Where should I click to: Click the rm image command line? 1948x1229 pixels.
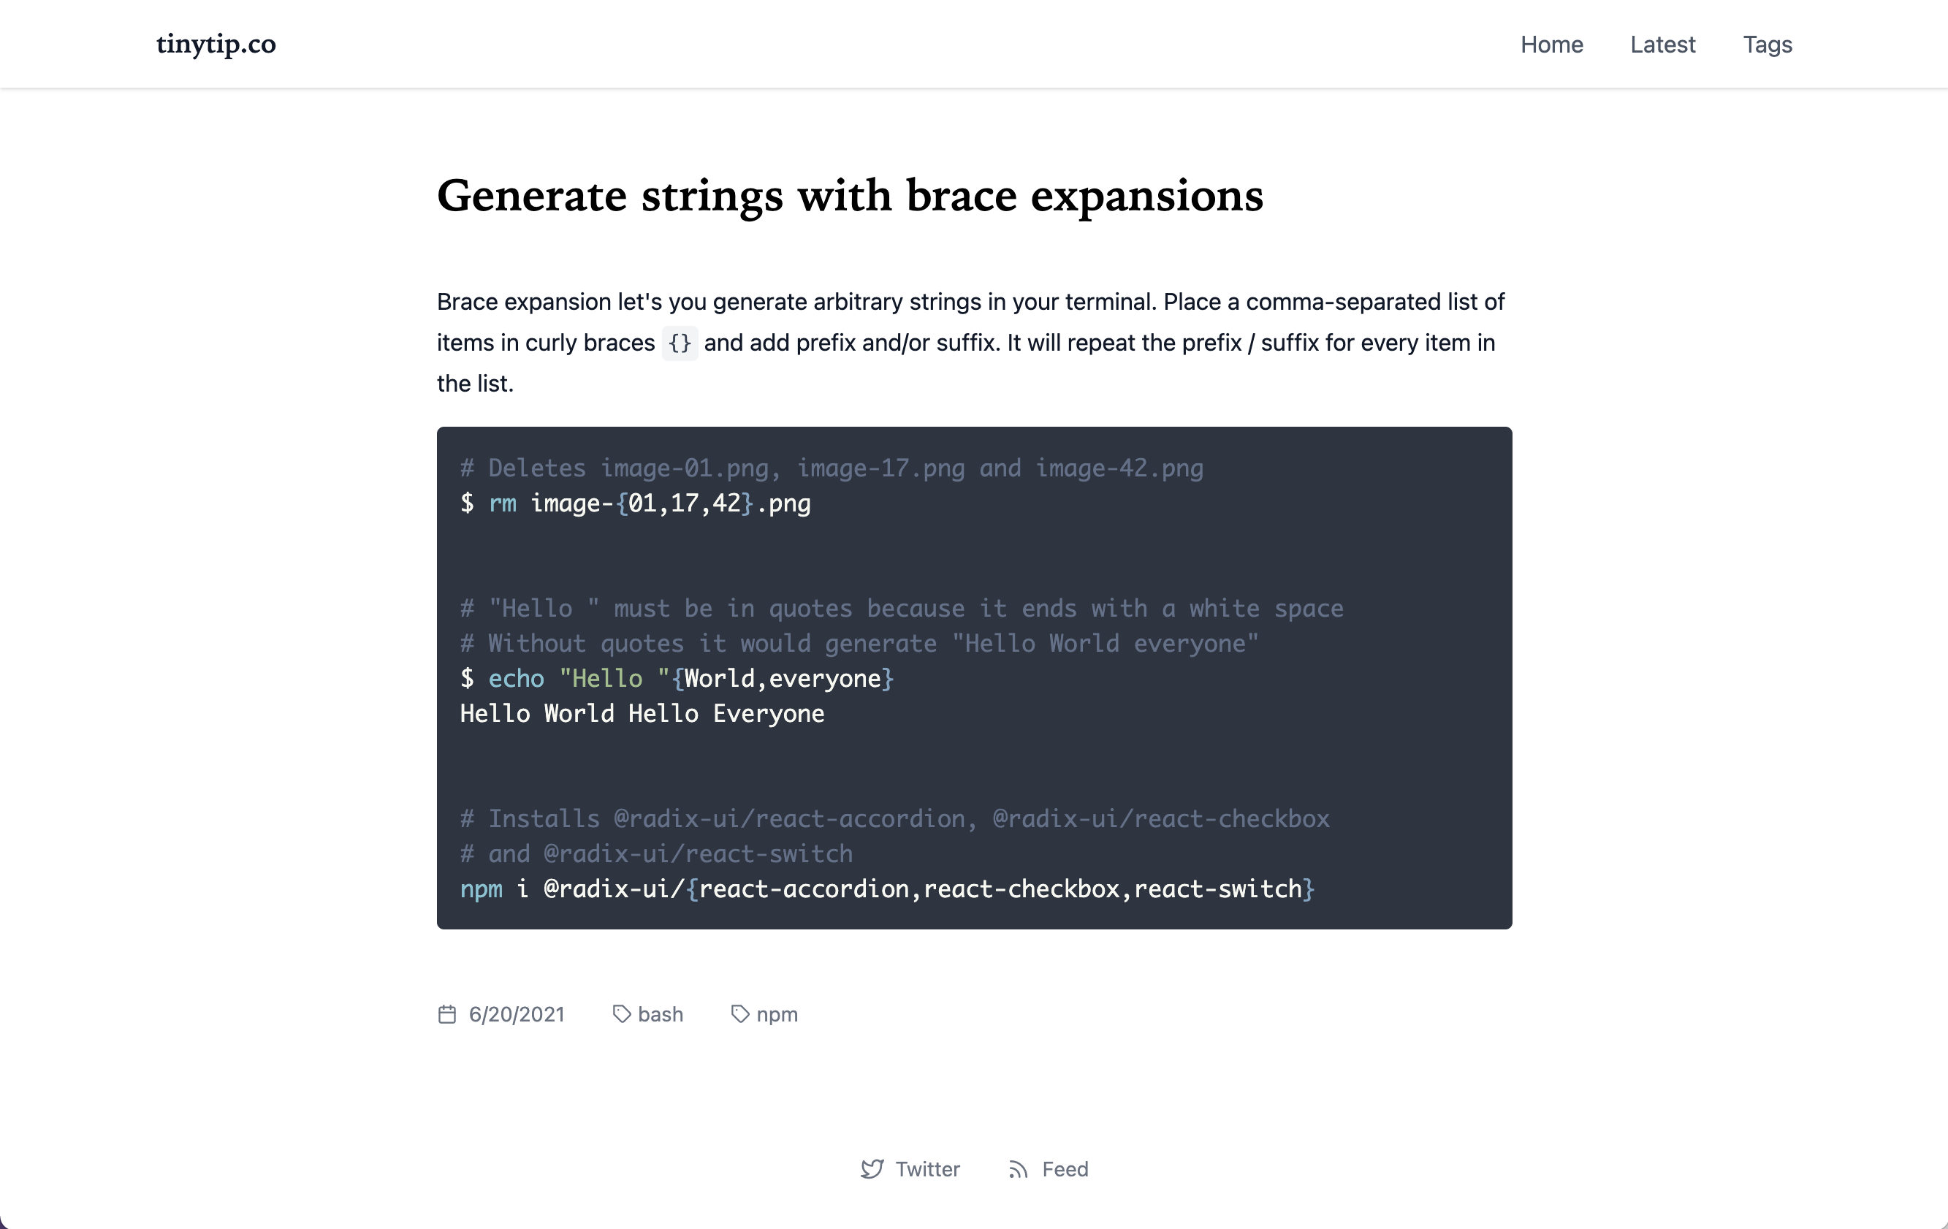(x=635, y=503)
